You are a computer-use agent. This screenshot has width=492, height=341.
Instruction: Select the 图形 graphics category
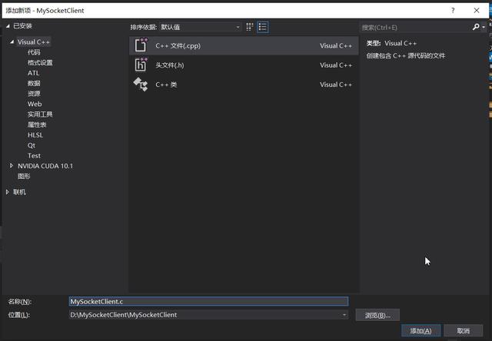click(24, 176)
